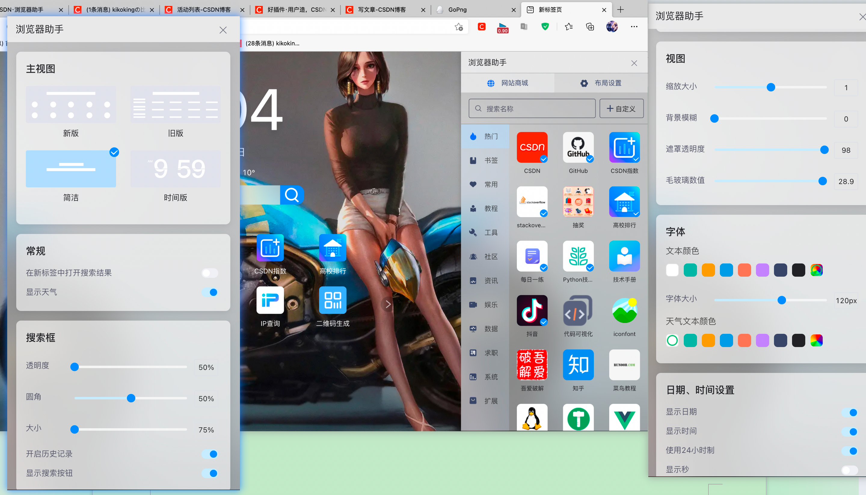Choose the 时间版 main view layout
The width and height of the screenshot is (866, 495).
tap(175, 169)
